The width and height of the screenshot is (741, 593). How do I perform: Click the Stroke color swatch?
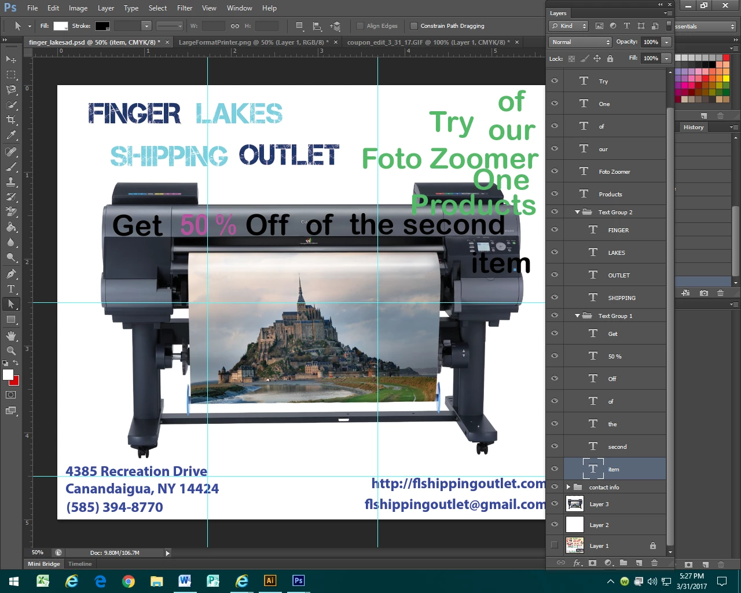click(102, 26)
